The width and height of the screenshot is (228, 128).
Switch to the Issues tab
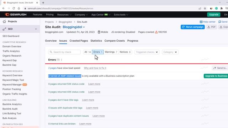63,41
